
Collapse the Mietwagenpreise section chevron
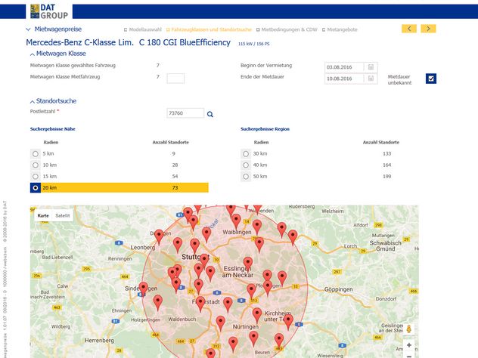pos(28,29)
